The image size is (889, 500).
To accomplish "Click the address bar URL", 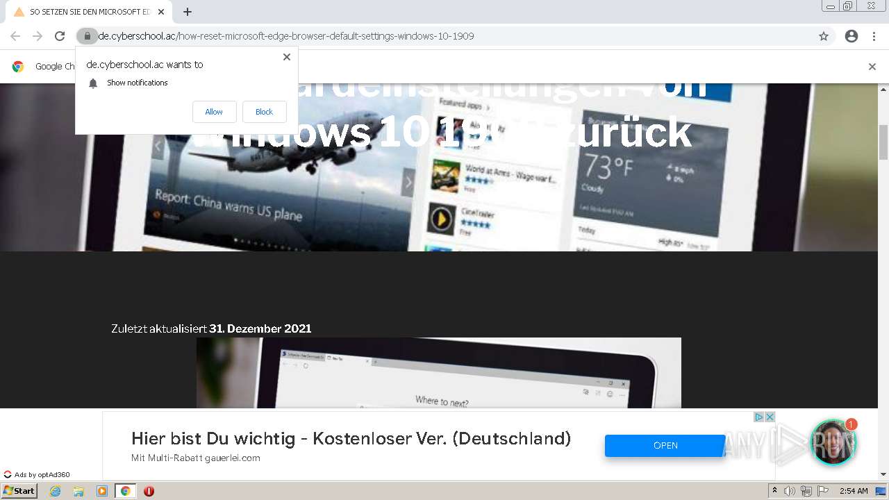I will click(x=286, y=36).
